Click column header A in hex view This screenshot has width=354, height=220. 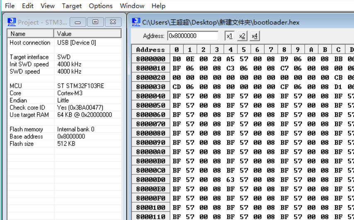click(x=311, y=50)
